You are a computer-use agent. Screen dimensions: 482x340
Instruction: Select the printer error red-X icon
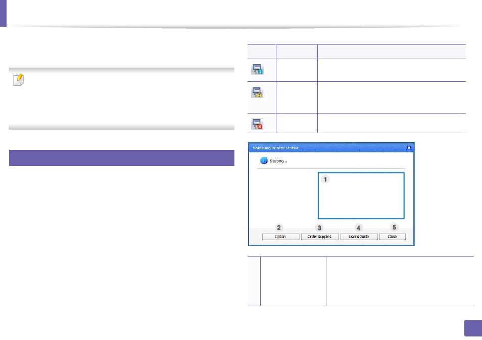tap(257, 124)
